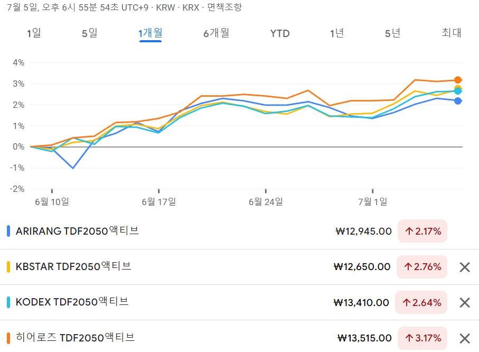Remove KBSTAR TDF2050액티브 with its X icon

[x=465, y=267]
